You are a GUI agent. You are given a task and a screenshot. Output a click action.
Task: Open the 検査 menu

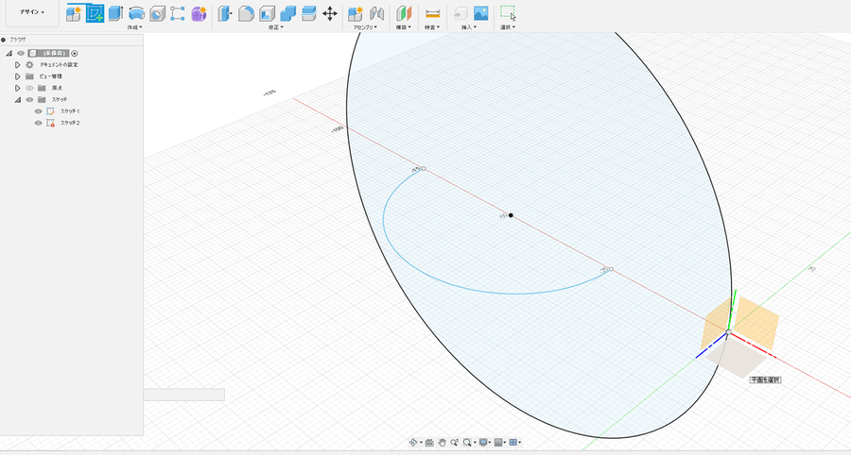point(432,27)
